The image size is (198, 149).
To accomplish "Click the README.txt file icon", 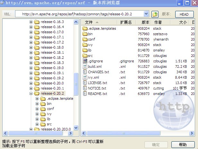I will tap(85, 94).
